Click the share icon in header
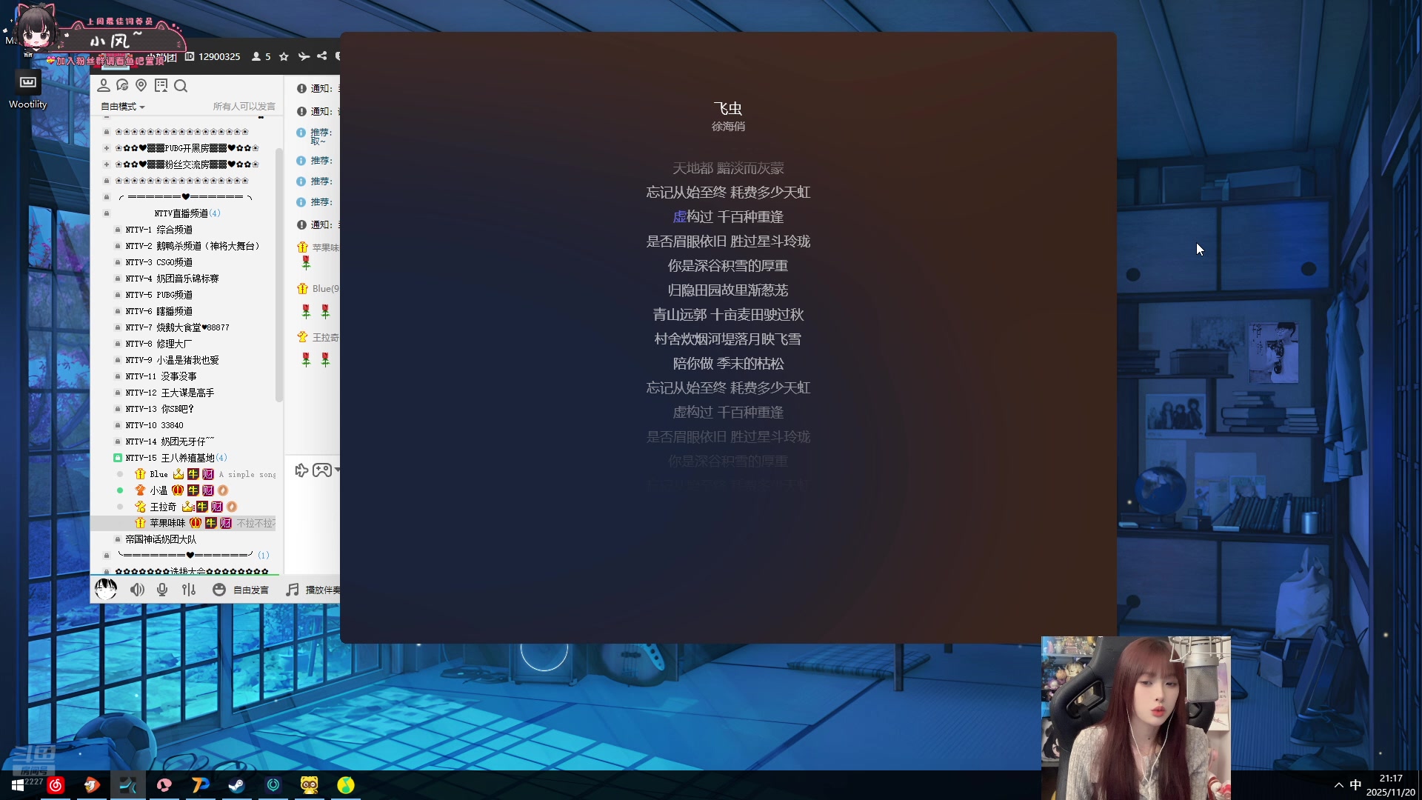Screen dimensions: 1422x800 tap(321, 56)
